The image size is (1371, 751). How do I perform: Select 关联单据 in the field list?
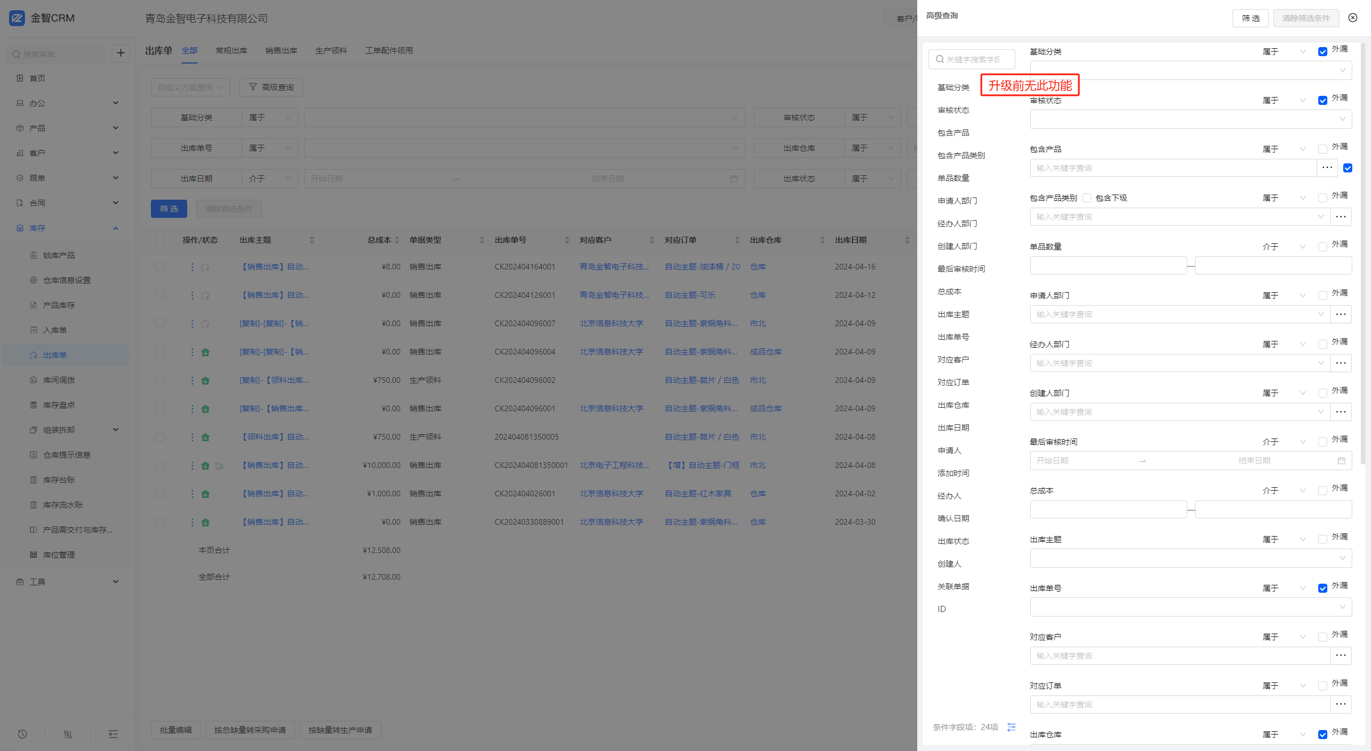(953, 587)
